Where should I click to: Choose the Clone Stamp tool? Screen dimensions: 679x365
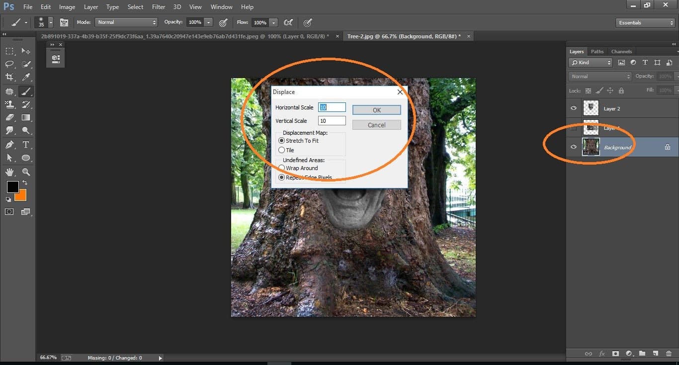(x=9, y=104)
